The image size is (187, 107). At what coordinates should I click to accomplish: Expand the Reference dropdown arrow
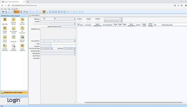click(x=75, y=19)
